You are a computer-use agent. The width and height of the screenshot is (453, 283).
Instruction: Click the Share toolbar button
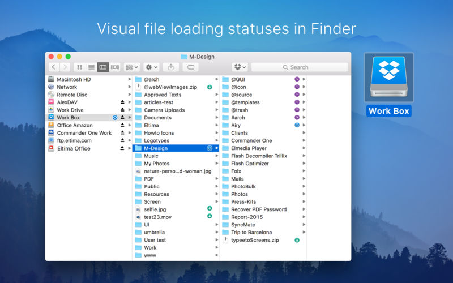click(x=171, y=67)
